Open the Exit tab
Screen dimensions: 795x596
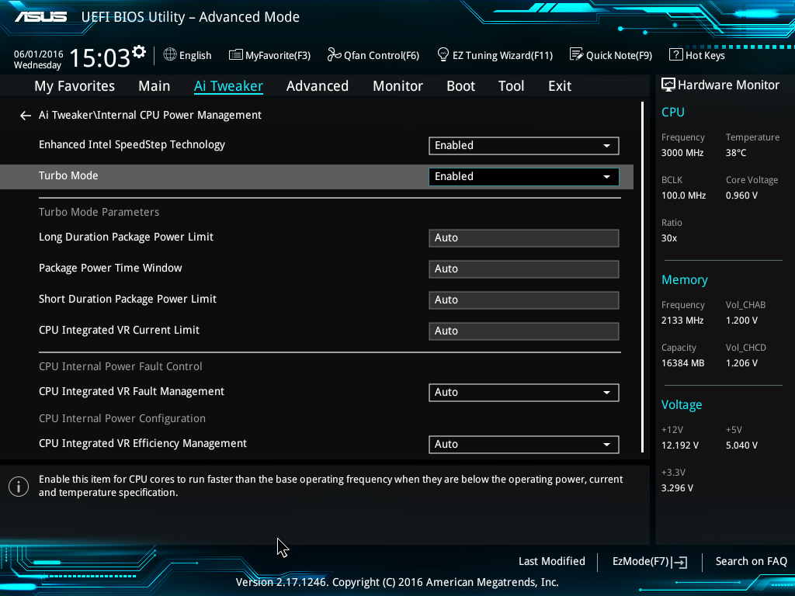point(560,86)
